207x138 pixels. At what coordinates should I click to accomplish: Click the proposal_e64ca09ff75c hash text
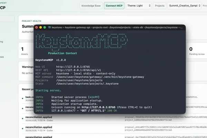pos(166,127)
